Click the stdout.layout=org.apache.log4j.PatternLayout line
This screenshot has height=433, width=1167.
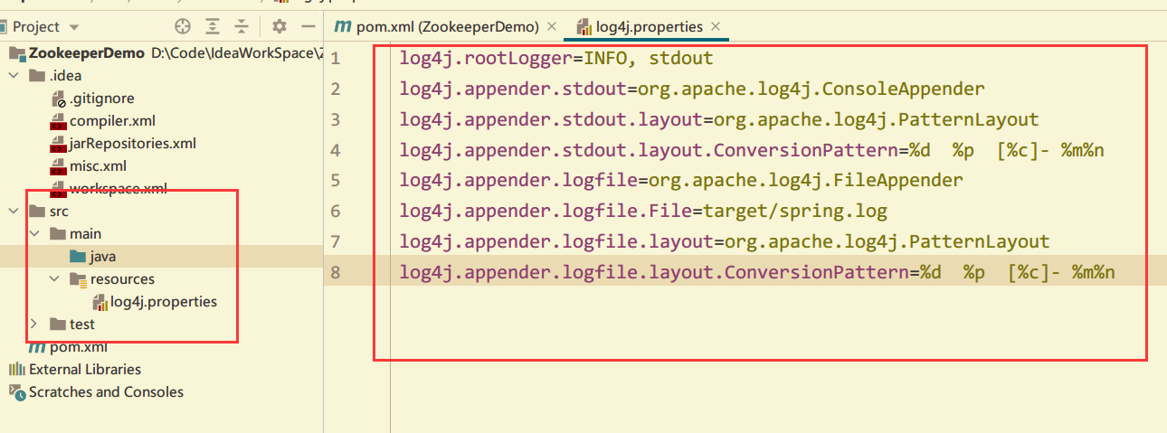coord(719,119)
